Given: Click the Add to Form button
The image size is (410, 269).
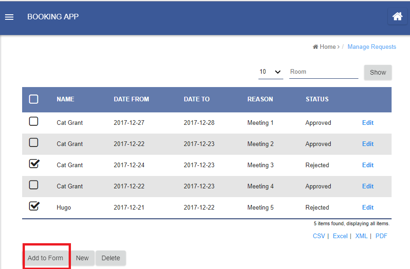Looking at the screenshot, I should pyautogui.click(x=46, y=258).
